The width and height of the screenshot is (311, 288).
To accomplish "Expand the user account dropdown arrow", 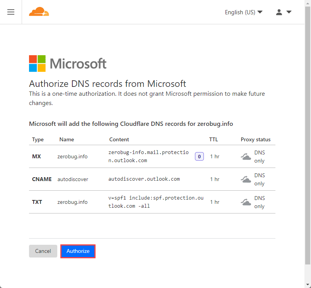I will click(289, 12).
